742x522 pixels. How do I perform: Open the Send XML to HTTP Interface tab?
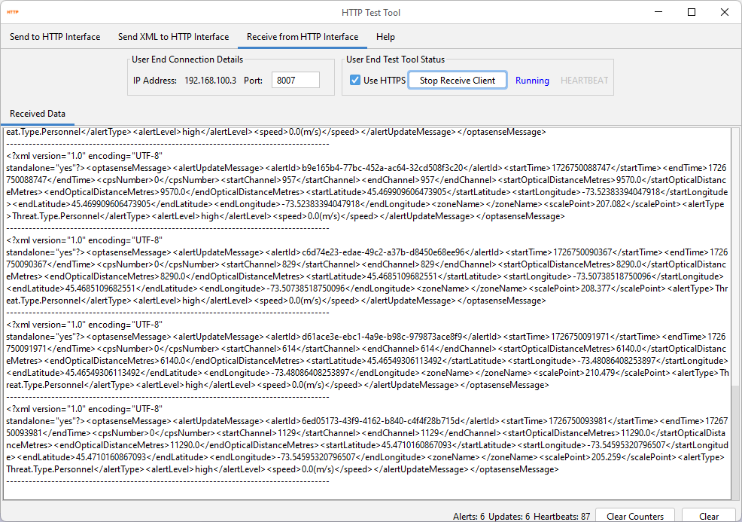173,36
